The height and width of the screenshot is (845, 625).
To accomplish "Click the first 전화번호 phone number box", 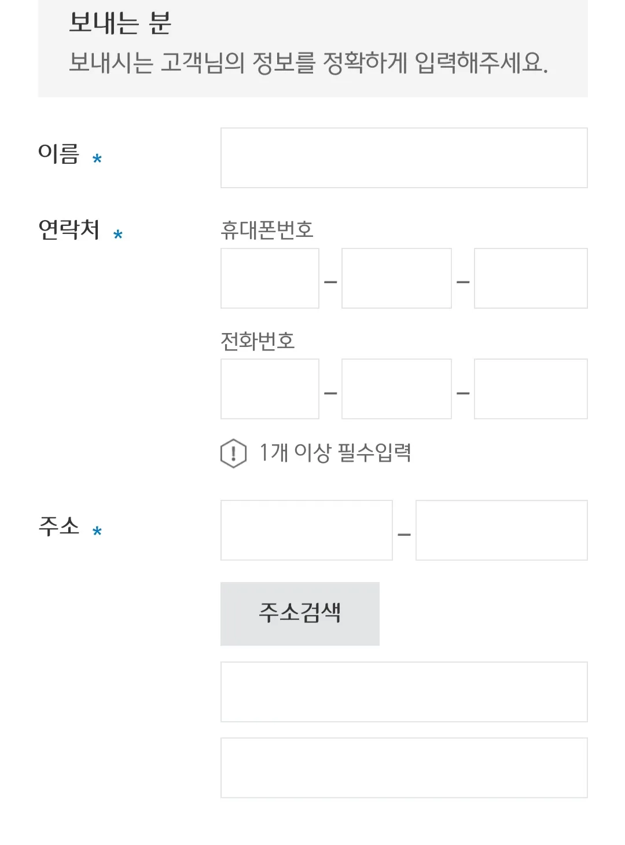I will point(270,388).
